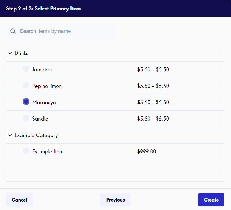Click the Pepino limon item name
Screen dimensions: 231x210
pos(47,86)
